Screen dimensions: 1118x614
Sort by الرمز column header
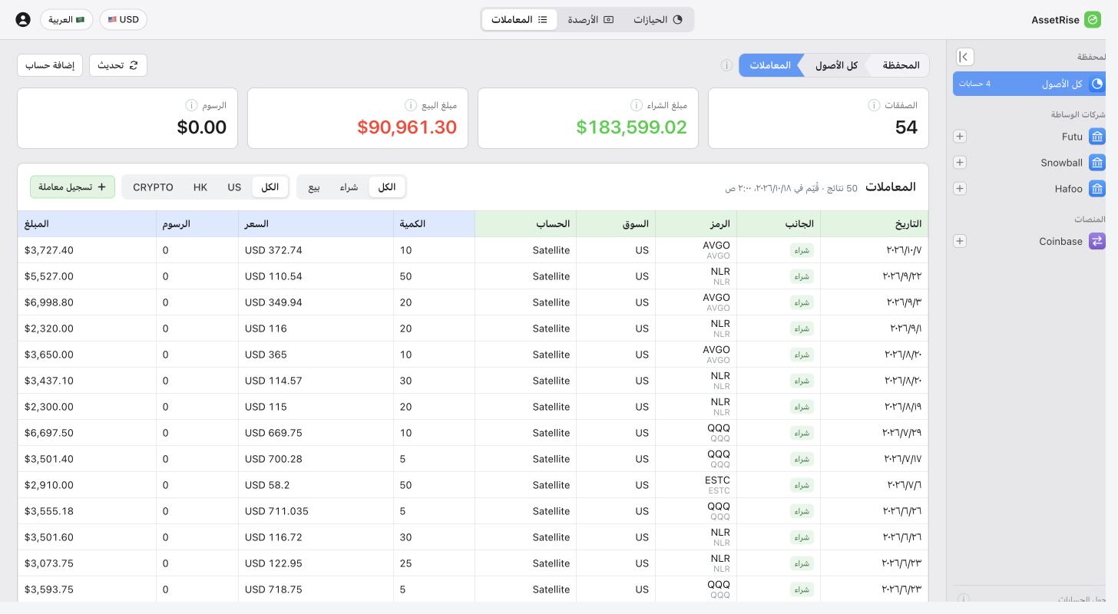point(696,224)
